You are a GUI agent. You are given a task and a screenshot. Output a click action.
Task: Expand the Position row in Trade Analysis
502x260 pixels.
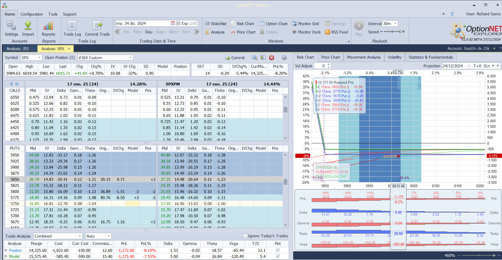(6, 250)
